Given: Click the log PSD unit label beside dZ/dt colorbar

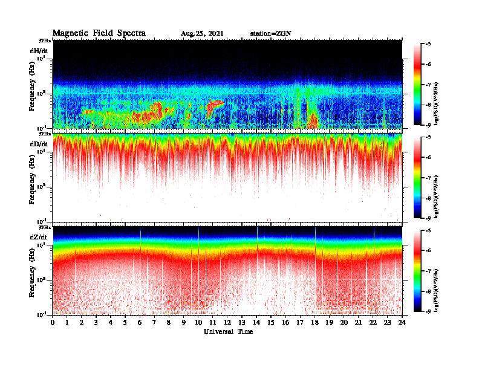Looking at the screenshot, I should click(x=436, y=290).
